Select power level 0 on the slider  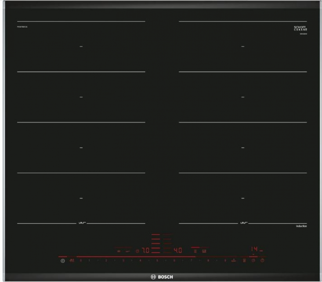[81, 261]
